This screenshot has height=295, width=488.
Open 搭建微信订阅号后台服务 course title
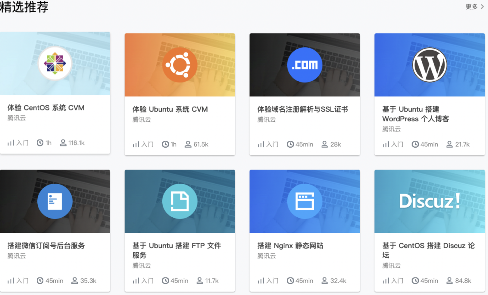[46, 246]
